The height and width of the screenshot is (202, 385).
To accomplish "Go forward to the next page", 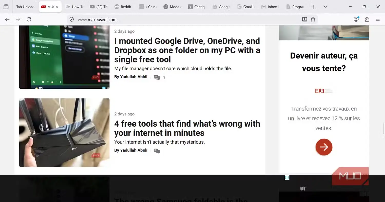I will coord(18,19).
